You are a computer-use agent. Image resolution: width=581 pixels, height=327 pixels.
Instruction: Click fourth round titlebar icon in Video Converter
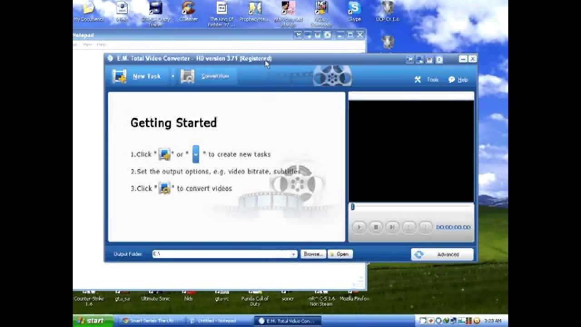(439, 59)
